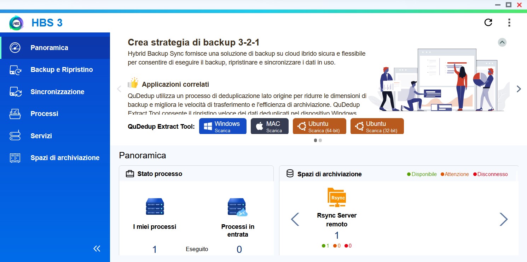The width and height of the screenshot is (527, 262).
Task: Click the green available count under Rsync
Action: [x=325, y=246]
